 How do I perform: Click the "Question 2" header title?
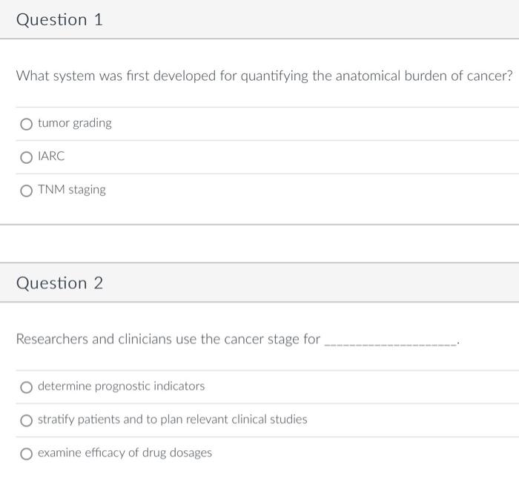click(x=59, y=283)
